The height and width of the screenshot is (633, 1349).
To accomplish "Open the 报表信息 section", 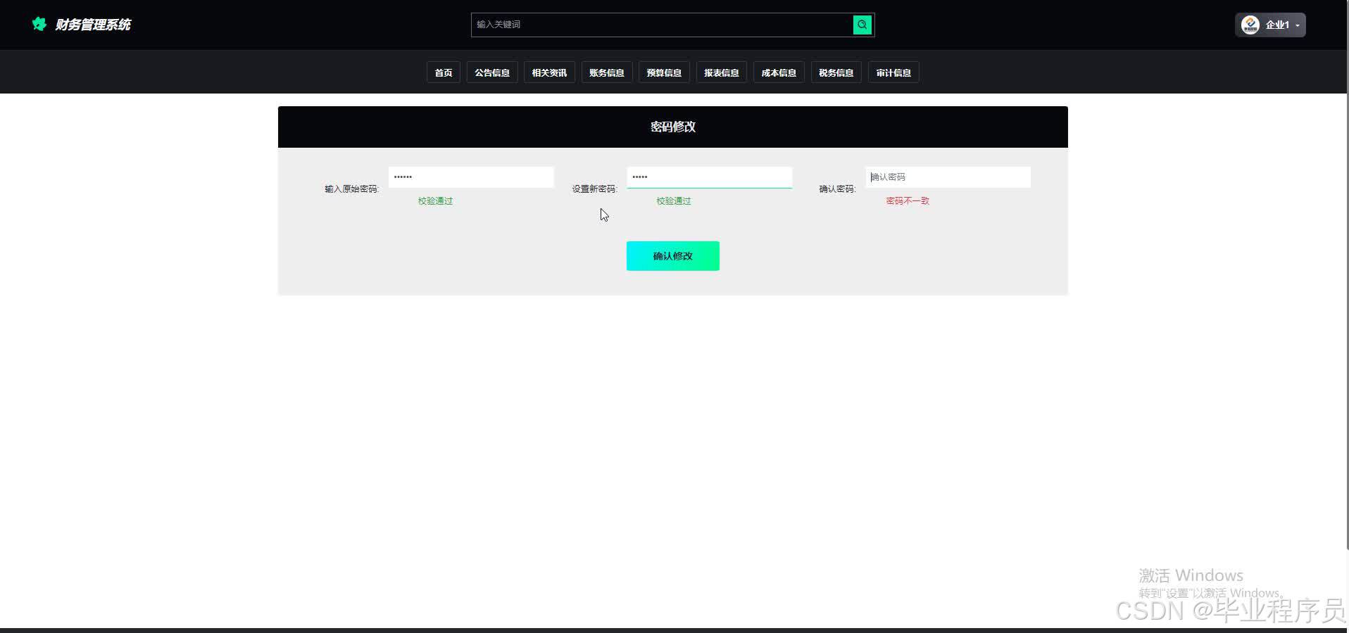I will pos(722,72).
